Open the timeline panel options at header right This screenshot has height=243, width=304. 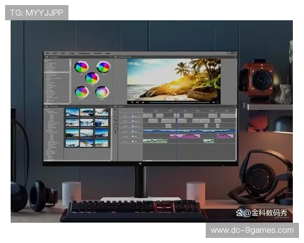(x=235, y=107)
